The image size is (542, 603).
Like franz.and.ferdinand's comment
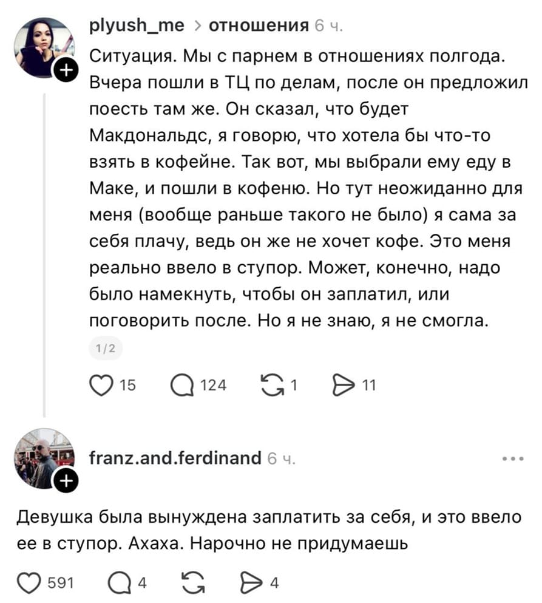(x=30, y=581)
